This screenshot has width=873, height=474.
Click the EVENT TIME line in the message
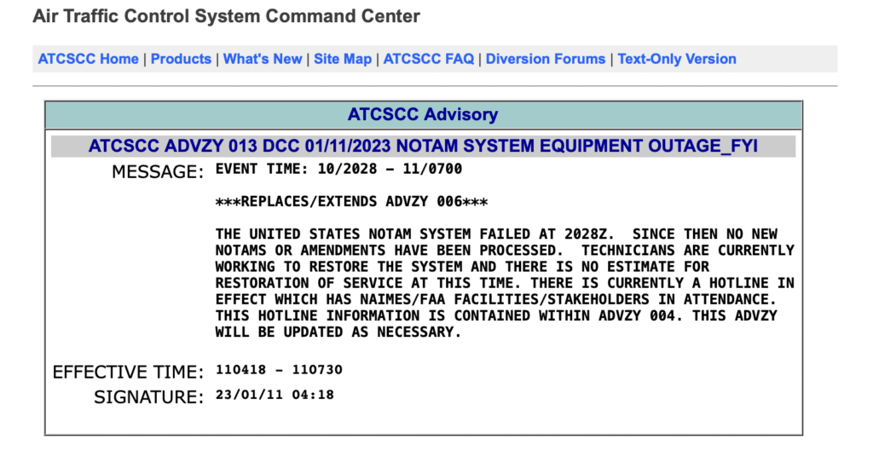point(338,169)
